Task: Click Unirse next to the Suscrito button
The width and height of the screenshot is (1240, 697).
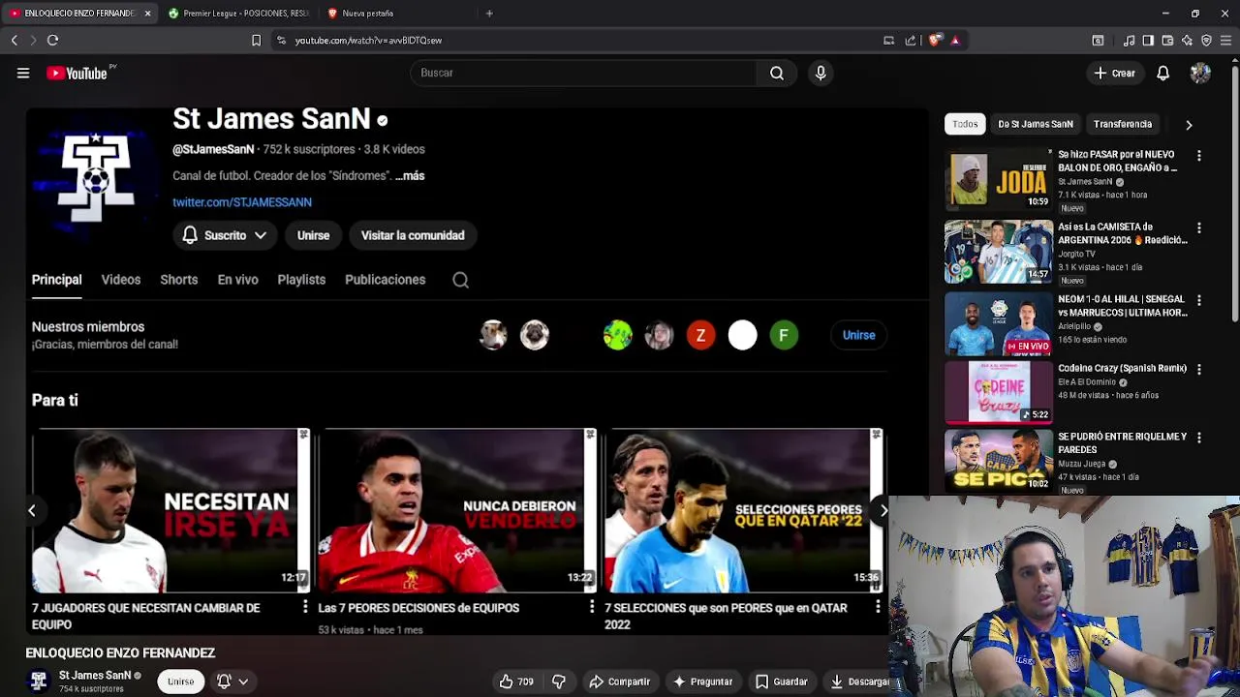Action: click(313, 235)
